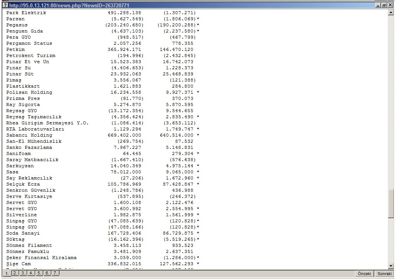This screenshot has width=396, height=279.
Task: Click the Sönmez Pamuklu company name
Action: [x=28, y=251]
